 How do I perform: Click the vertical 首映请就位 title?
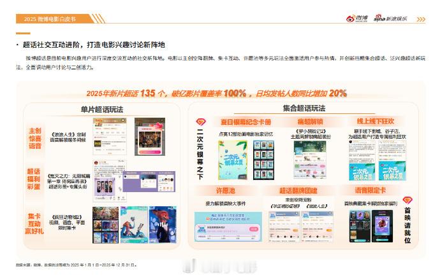click(x=407, y=225)
